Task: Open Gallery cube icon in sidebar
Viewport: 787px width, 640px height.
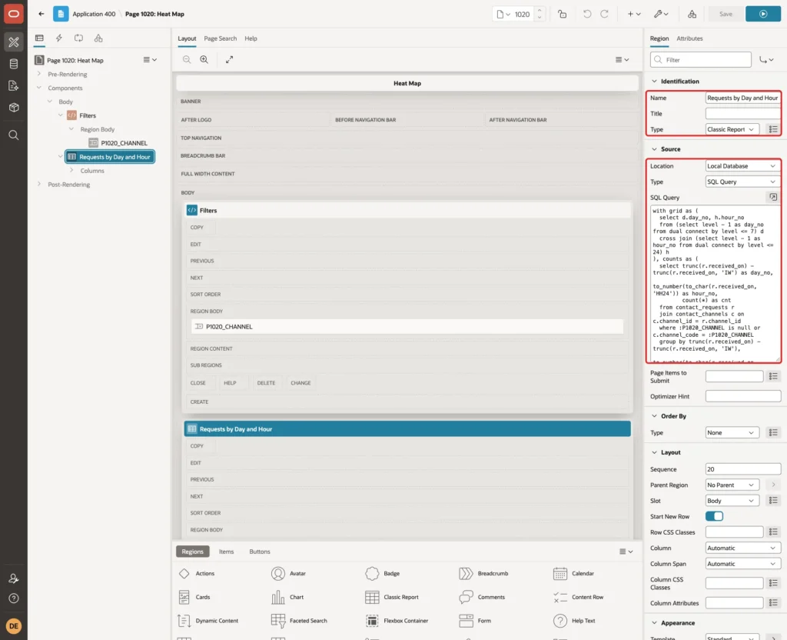Action: coord(14,108)
